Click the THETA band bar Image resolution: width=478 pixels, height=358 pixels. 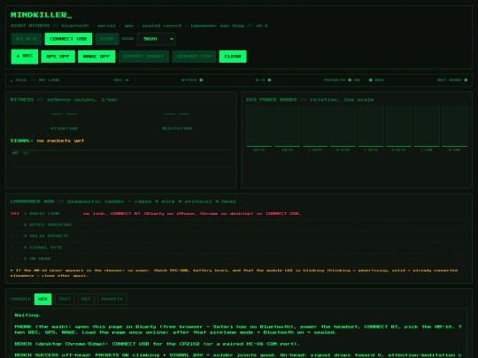click(287, 126)
